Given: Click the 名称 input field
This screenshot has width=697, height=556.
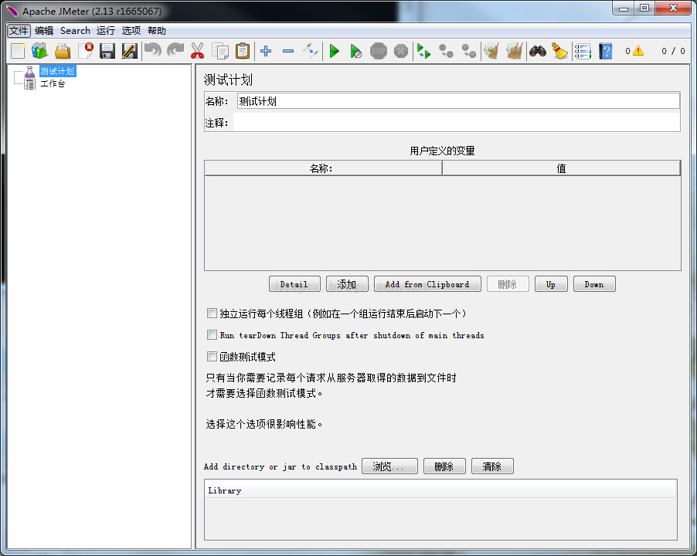Looking at the screenshot, I should [458, 101].
